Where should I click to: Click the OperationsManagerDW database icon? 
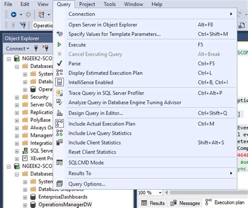tap(33, 204)
